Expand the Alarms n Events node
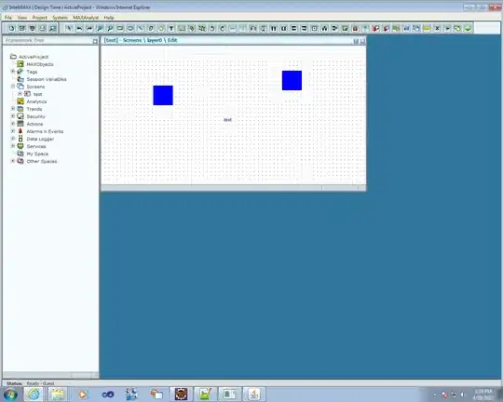The image size is (503, 402). tap(13, 131)
